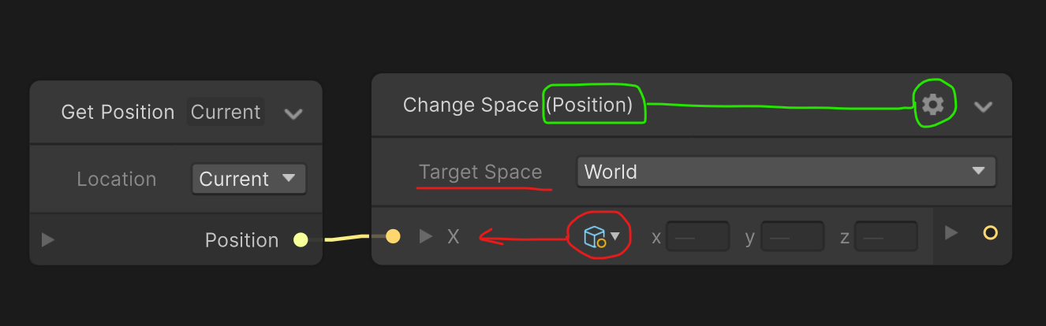Collapse the Change Space node chevron
The height and width of the screenshot is (326, 1046).
pos(983,106)
